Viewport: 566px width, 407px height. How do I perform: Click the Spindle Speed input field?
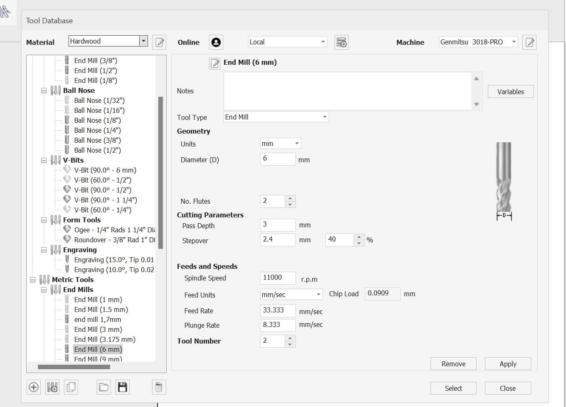278,278
